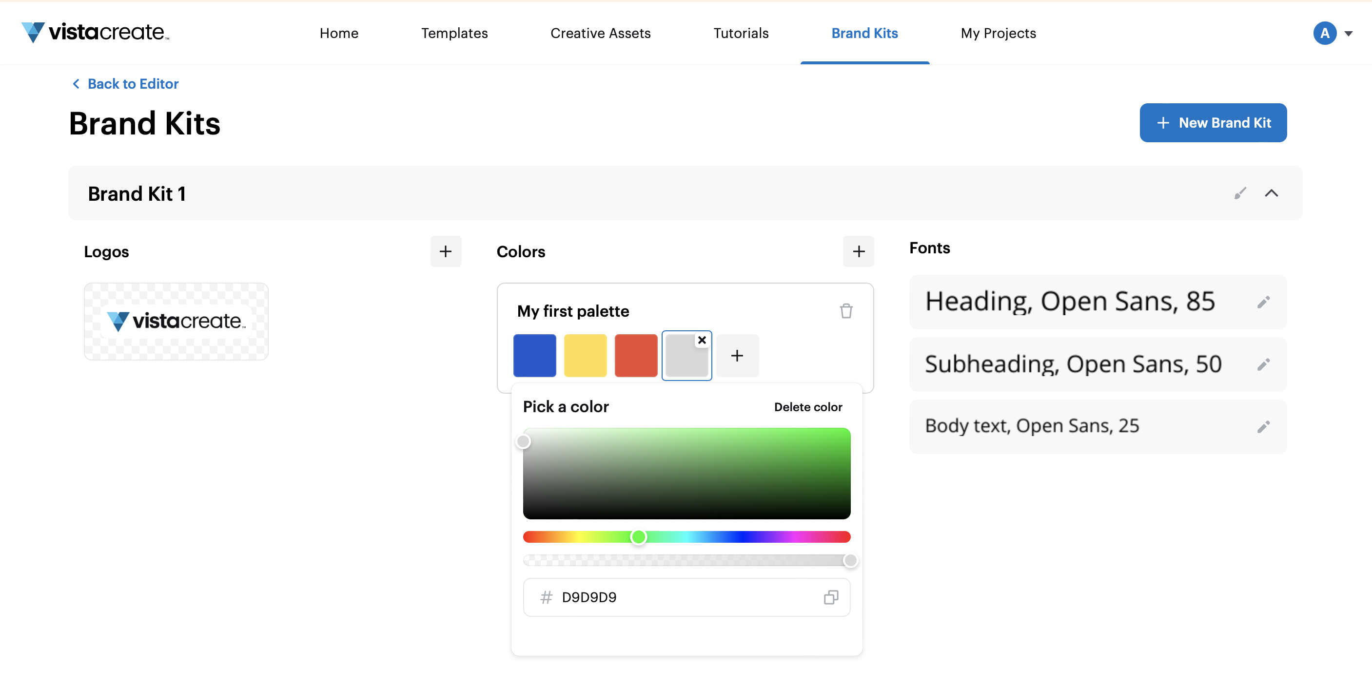Select the vistacreate logo thumbnail
Image resolution: width=1372 pixels, height=685 pixels.
click(176, 321)
